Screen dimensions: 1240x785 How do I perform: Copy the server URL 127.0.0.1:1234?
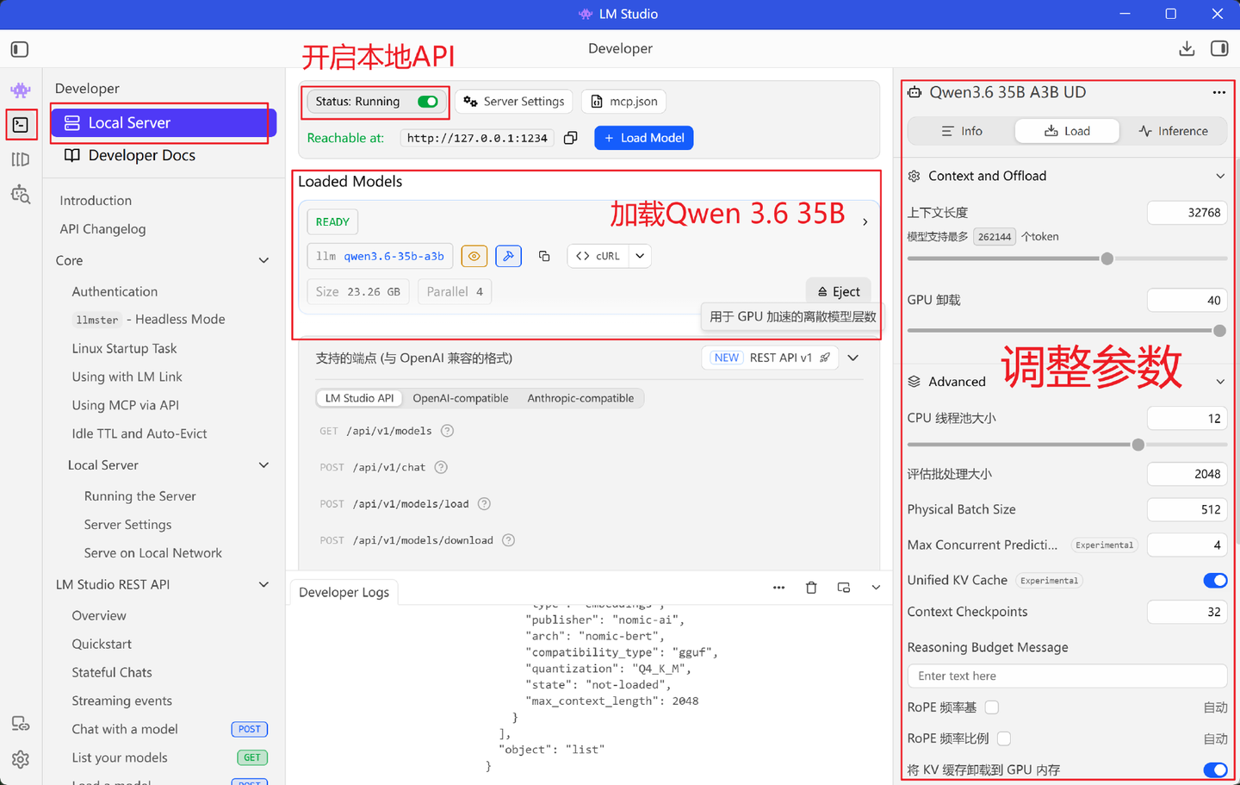[x=570, y=138]
